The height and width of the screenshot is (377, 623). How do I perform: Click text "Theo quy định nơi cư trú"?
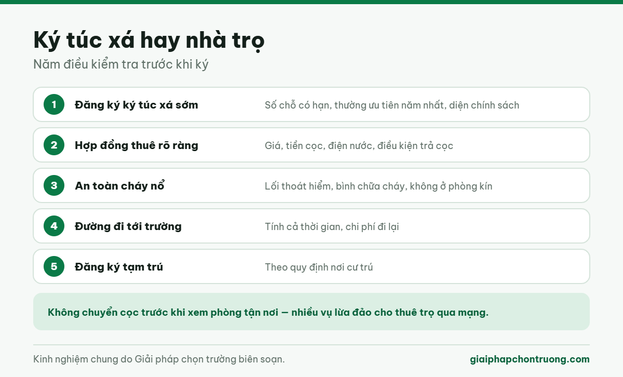point(319,267)
